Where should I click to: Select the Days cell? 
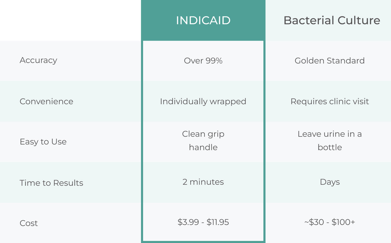[x=330, y=182]
